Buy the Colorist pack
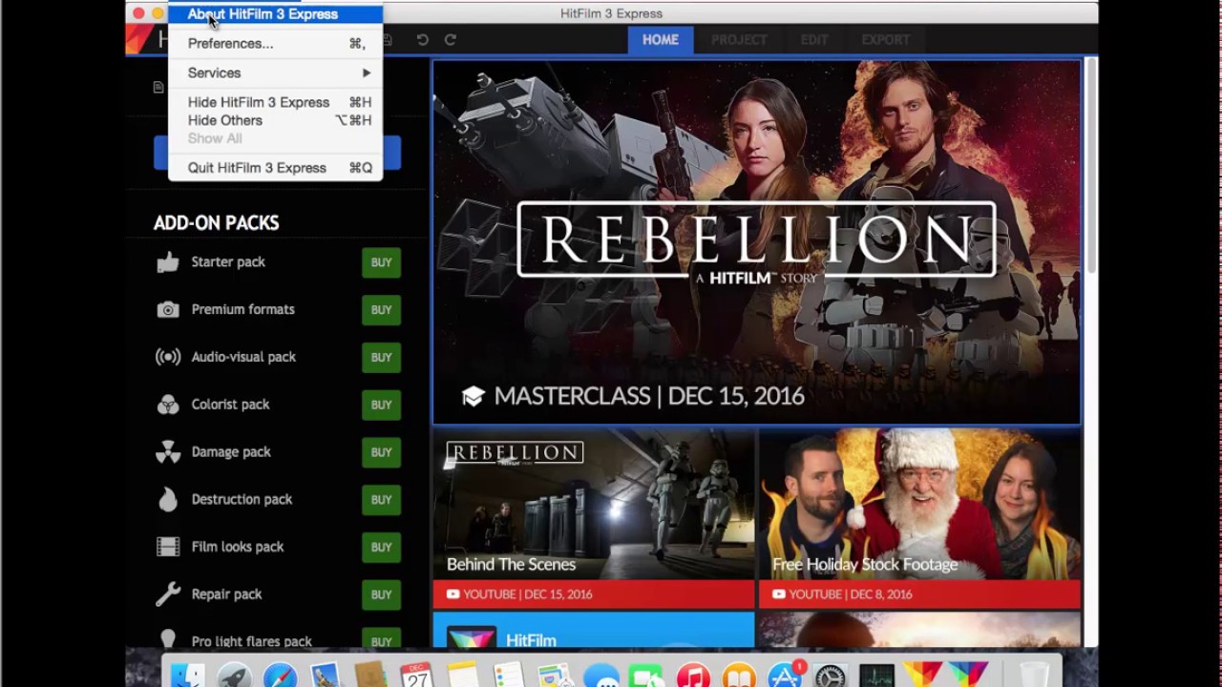The height and width of the screenshot is (687, 1222). (381, 405)
